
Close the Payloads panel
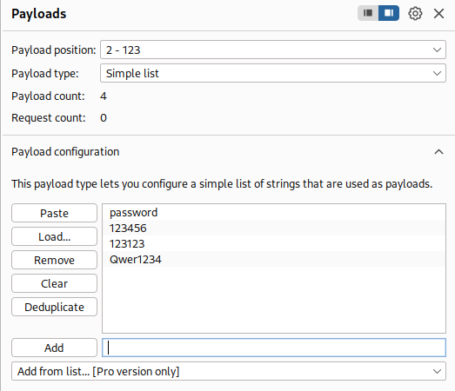click(438, 13)
